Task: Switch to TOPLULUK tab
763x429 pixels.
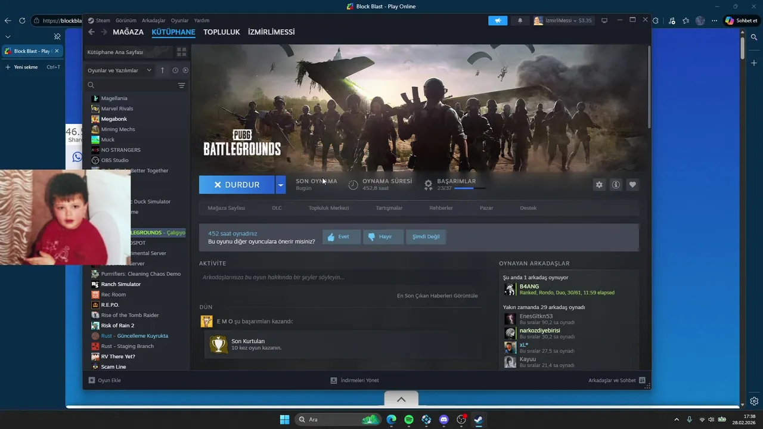Action: [221, 32]
